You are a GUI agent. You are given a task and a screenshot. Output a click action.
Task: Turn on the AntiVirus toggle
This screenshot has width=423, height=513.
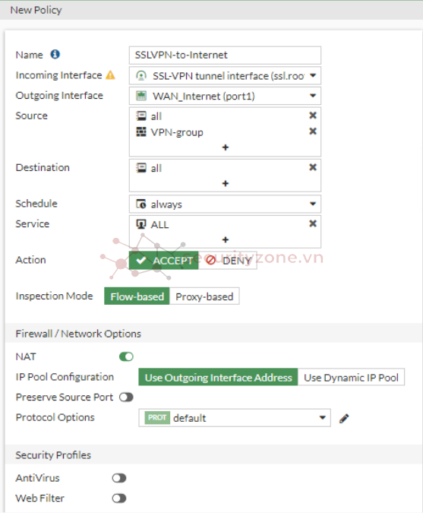click(x=119, y=478)
